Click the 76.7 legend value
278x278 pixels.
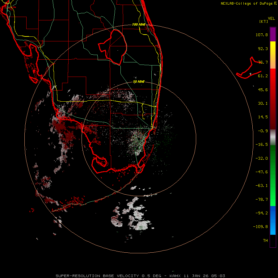[x=263, y=62]
